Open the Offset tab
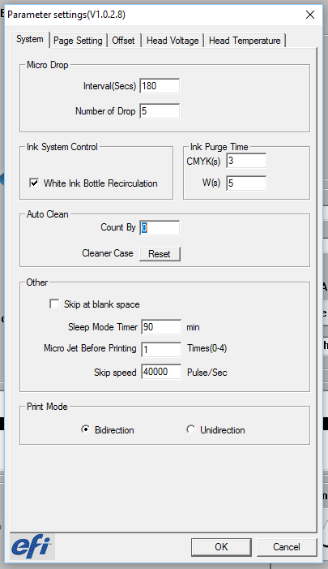The height and width of the screenshot is (569, 328). click(x=123, y=41)
